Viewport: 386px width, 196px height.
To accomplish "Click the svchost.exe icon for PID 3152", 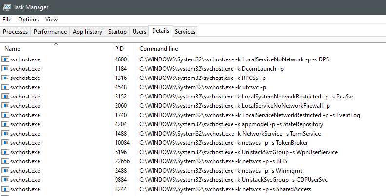I will point(5,96).
